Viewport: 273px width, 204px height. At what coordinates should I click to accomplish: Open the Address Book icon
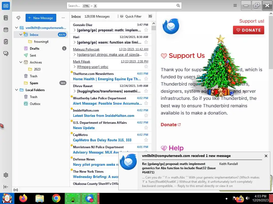click(x=6, y=18)
